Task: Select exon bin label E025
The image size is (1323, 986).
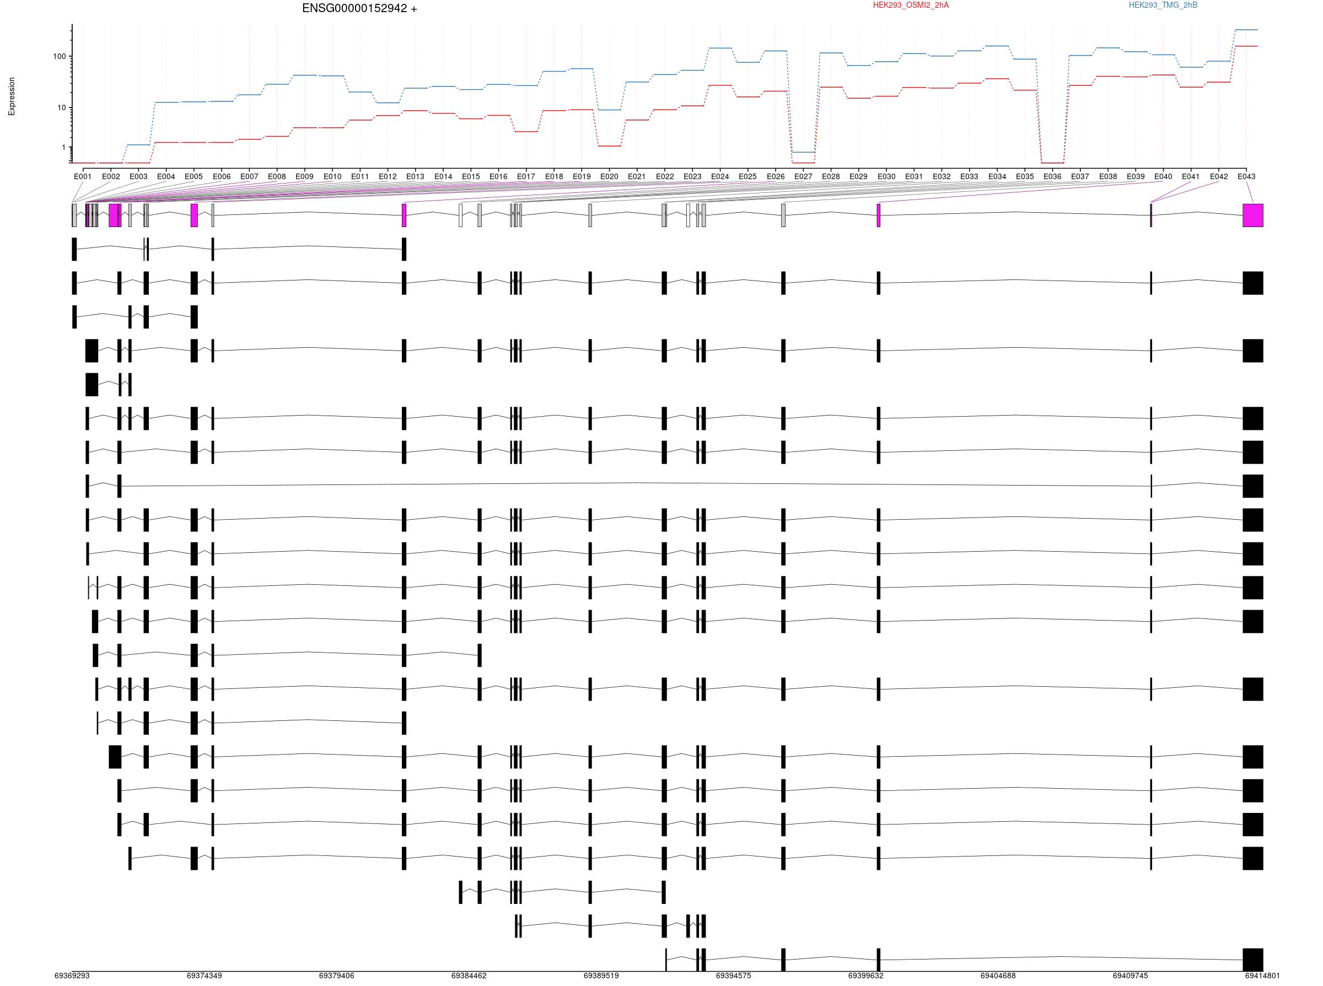Action: tap(747, 177)
